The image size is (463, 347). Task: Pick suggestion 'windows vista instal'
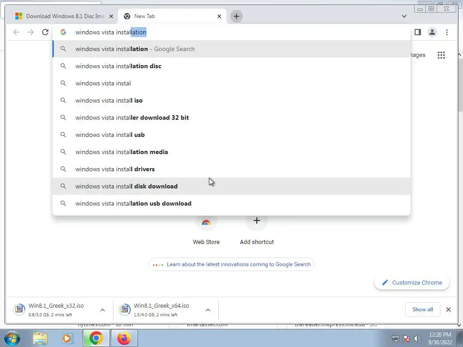(231, 83)
